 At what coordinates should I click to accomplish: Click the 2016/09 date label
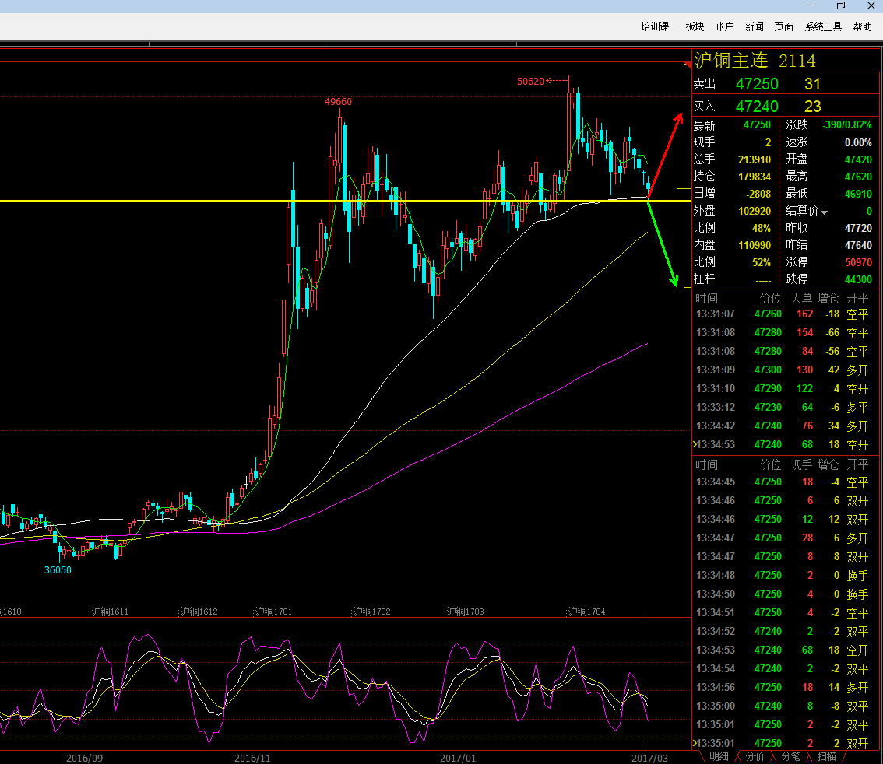84,758
